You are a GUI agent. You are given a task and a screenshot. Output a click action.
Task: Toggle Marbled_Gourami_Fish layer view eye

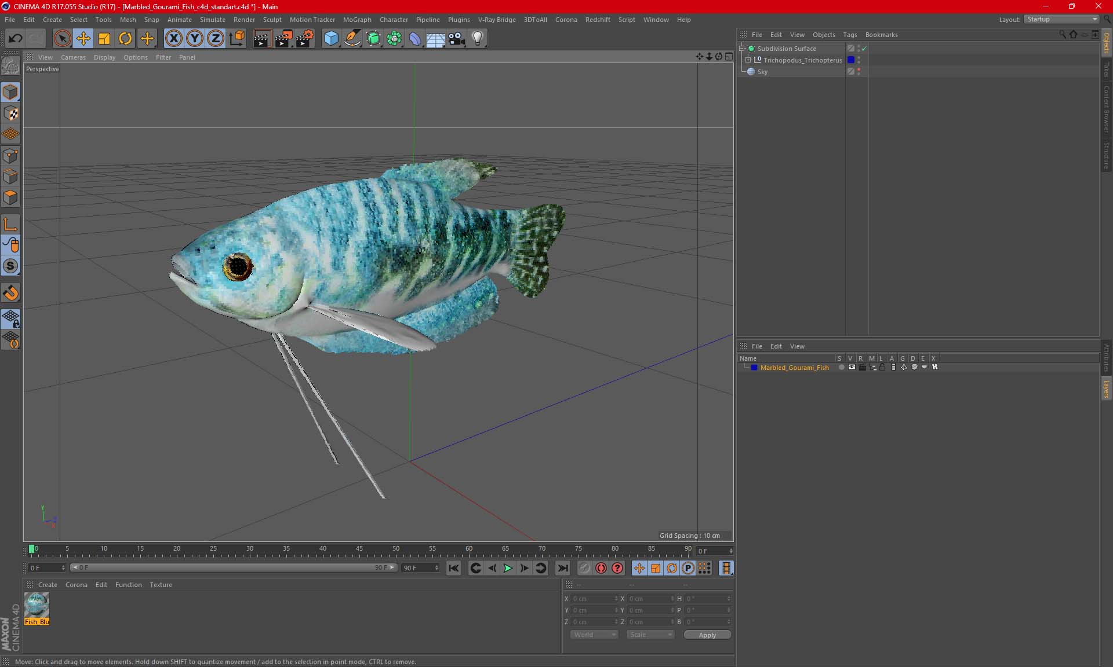coord(852,367)
